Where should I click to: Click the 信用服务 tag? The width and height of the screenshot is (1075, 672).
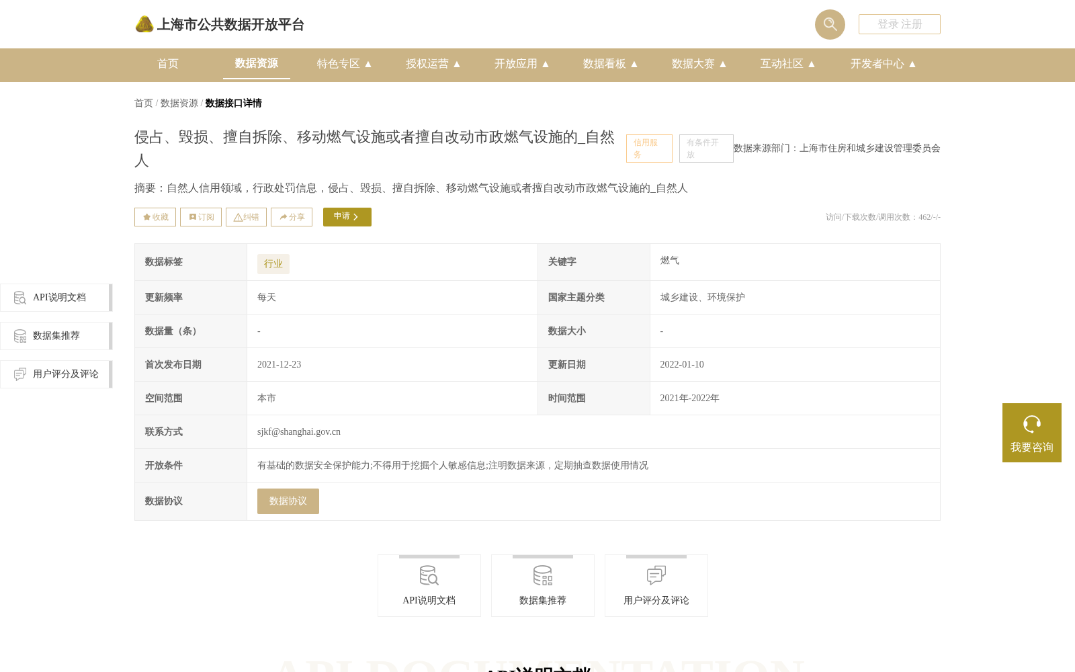(x=649, y=149)
